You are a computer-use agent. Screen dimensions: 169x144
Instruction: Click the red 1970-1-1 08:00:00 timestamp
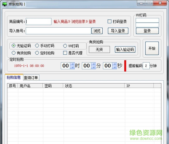tap(29, 66)
